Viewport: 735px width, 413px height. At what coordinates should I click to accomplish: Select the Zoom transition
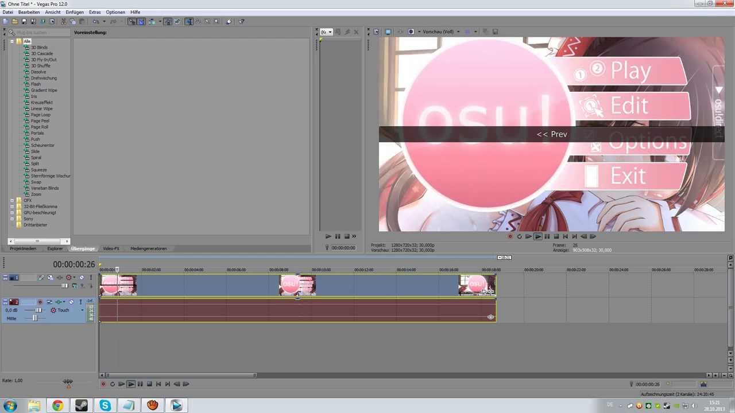coord(36,194)
